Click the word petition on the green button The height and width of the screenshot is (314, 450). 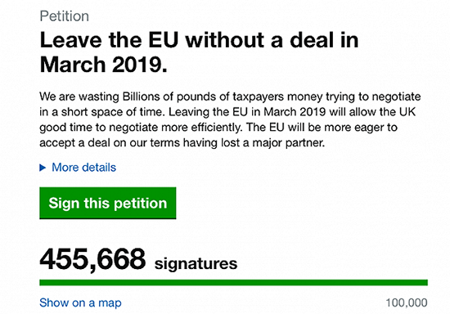click(x=141, y=204)
